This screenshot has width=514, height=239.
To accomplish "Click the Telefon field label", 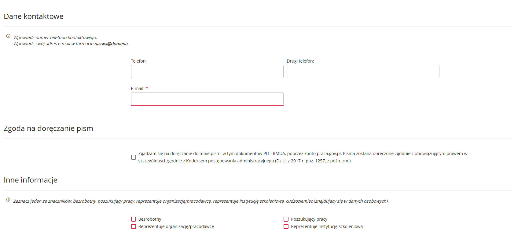I will pyautogui.click(x=139, y=61).
